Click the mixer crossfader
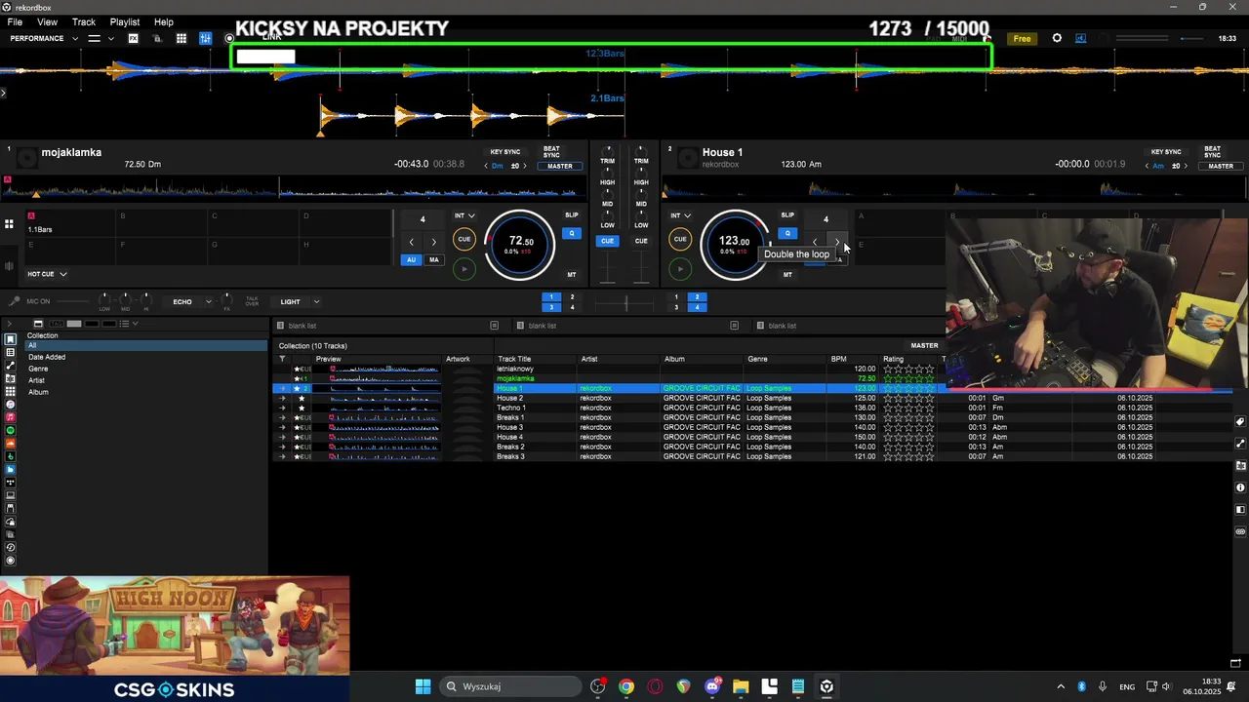 (624, 302)
